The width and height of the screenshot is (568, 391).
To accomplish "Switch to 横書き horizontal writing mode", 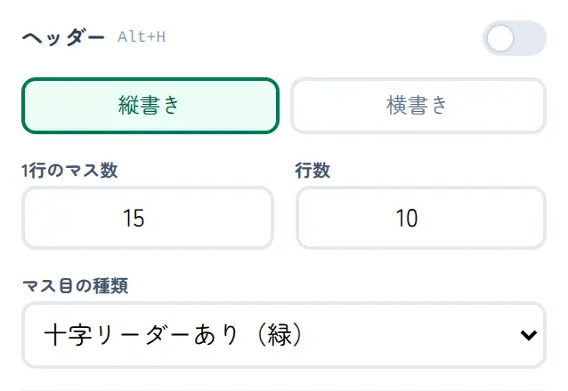I will click(418, 106).
